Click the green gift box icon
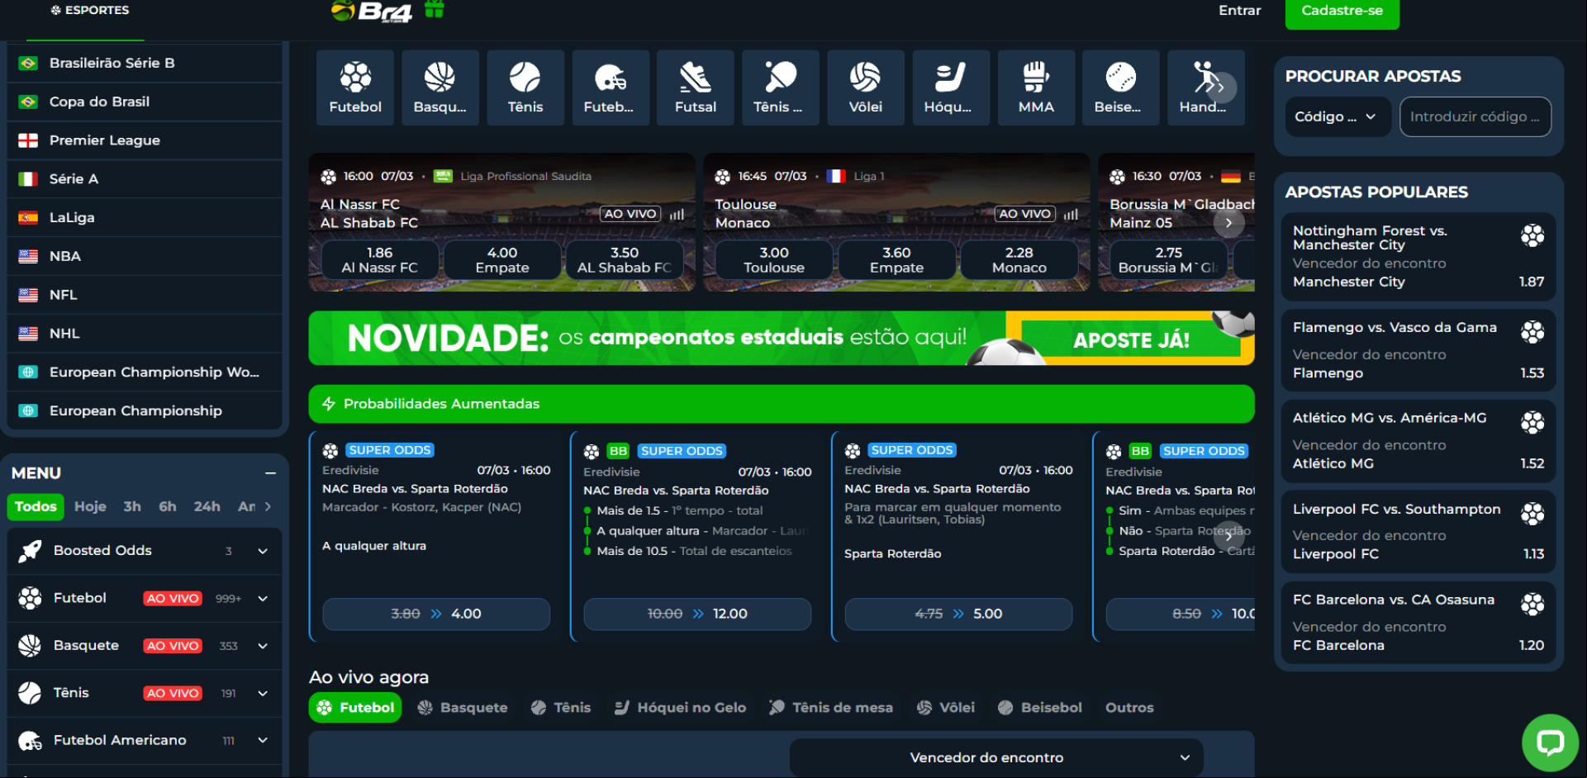This screenshot has height=778, width=1587. click(435, 9)
